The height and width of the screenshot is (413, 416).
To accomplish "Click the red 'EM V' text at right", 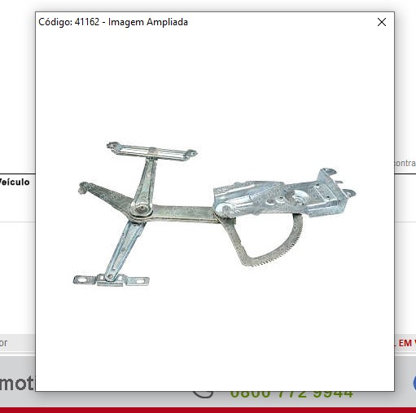I will 405,343.
